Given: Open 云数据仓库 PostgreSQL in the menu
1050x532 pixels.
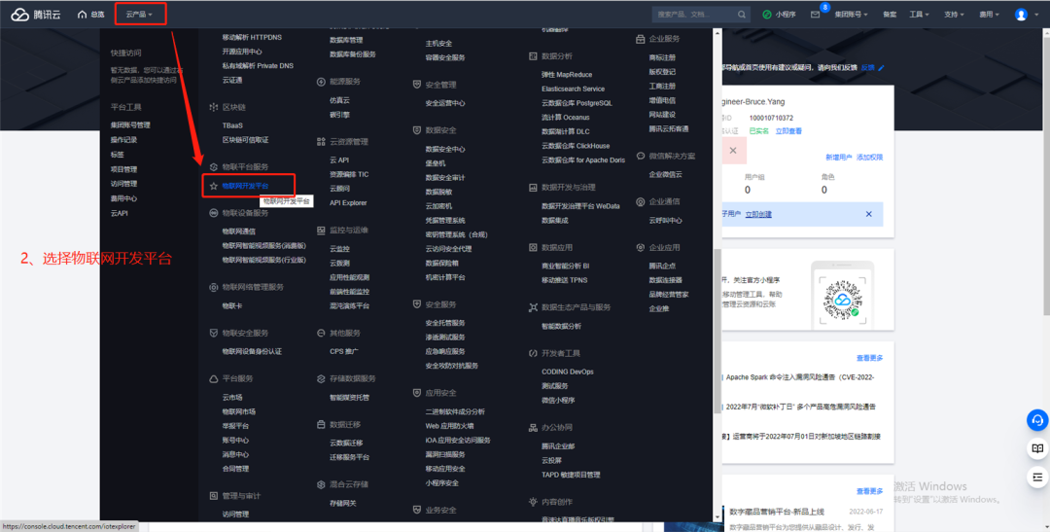Looking at the screenshot, I should click(x=577, y=103).
